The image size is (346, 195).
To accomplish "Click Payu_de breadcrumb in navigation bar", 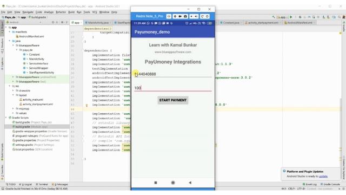I will pyautogui.click(x=9, y=17).
